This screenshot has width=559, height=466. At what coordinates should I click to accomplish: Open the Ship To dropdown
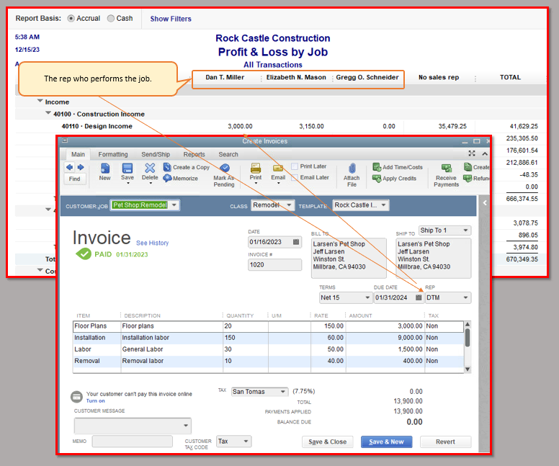pos(465,230)
